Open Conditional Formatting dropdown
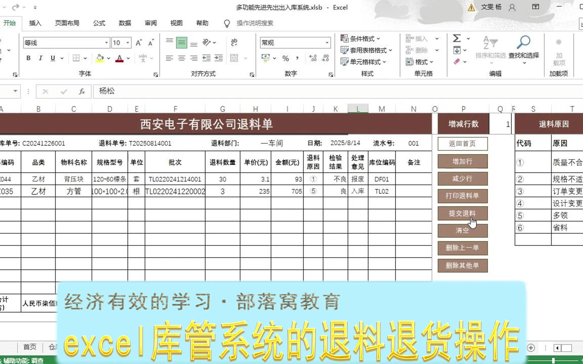This screenshot has height=364, width=583. coord(360,38)
